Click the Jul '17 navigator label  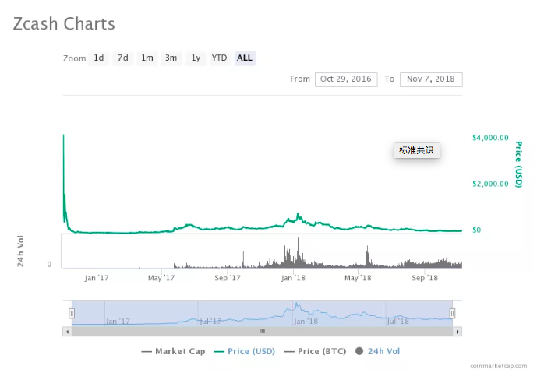tap(210, 322)
